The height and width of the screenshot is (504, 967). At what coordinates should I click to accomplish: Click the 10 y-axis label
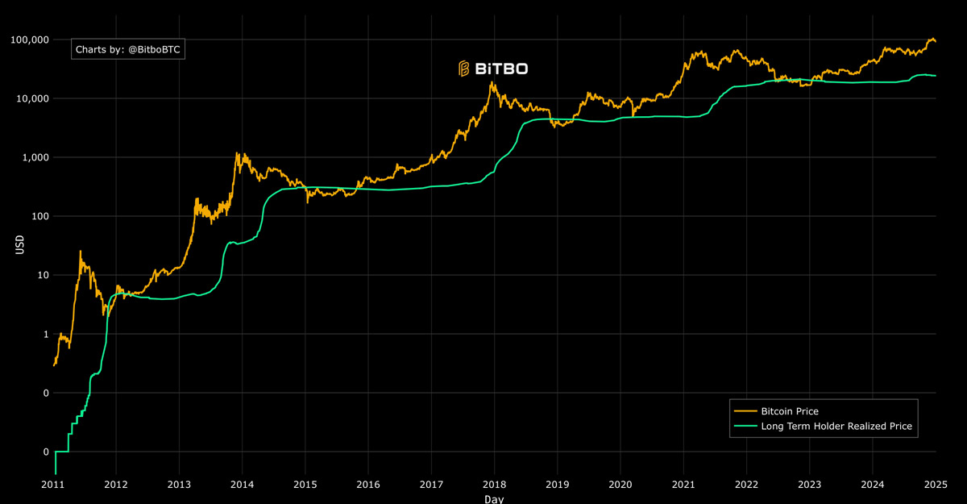click(44, 275)
